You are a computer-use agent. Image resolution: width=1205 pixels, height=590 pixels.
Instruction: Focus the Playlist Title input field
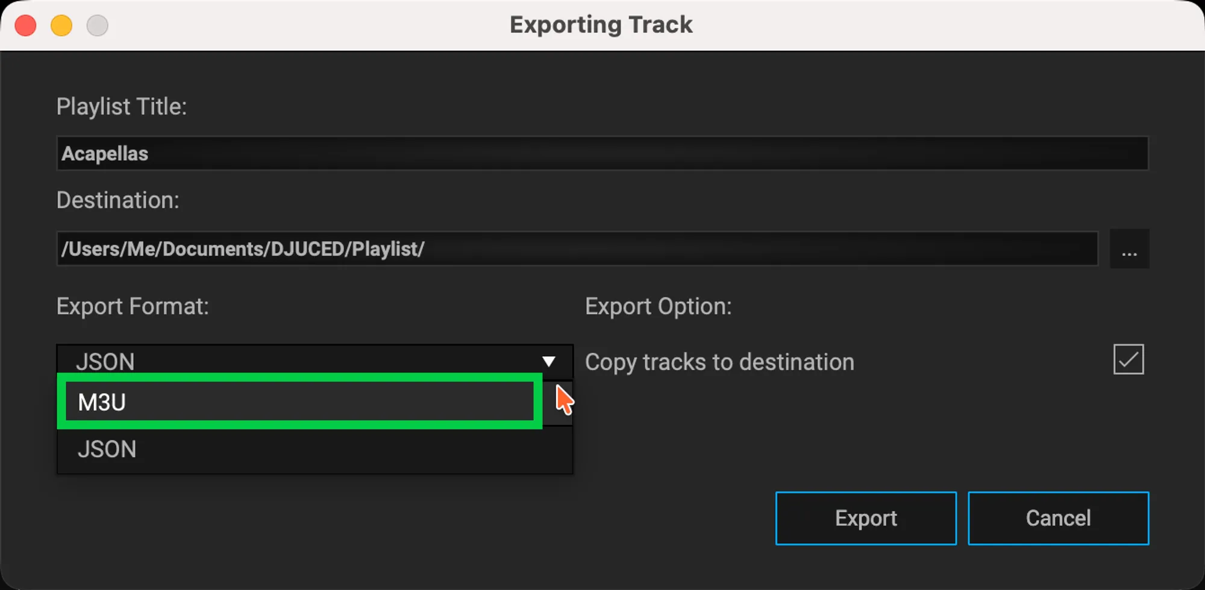[602, 154]
